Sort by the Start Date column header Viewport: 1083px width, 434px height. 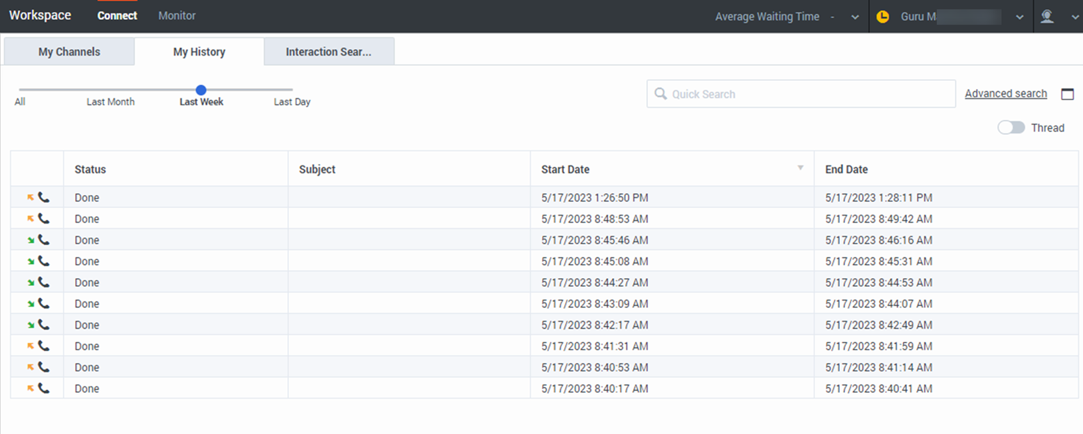point(565,169)
